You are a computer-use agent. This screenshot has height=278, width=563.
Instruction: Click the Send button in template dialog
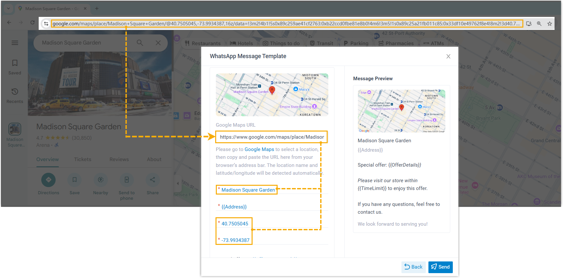[x=440, y=267]
